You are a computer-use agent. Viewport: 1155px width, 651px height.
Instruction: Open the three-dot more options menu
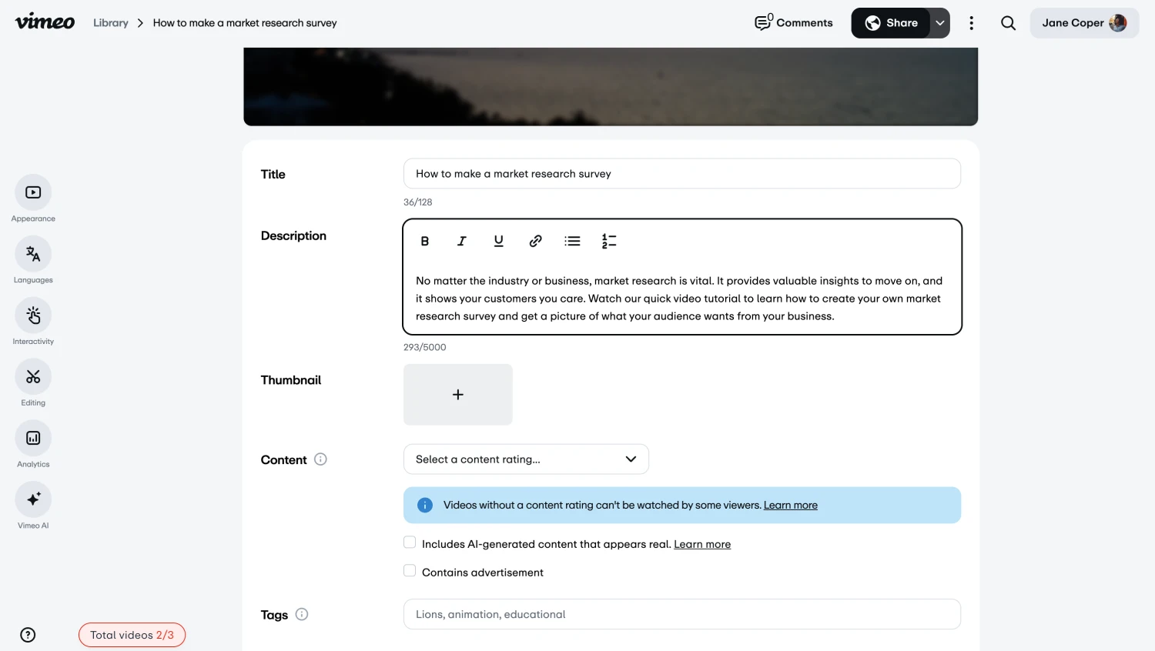click(971, 23)
